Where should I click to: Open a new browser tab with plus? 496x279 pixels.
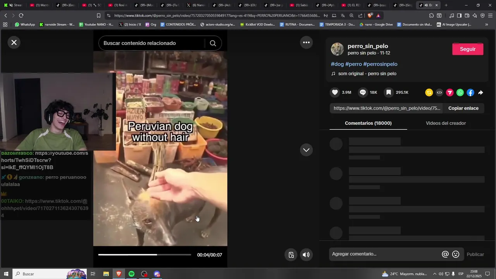click(x=446, y=5)
